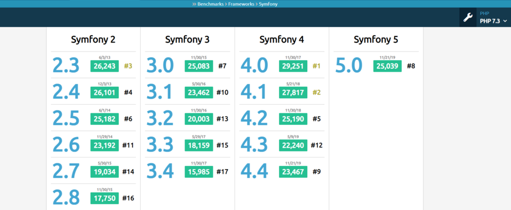Select the Symfony 5 column heading
The height and width of the screenshot is (210, 511).
[376, 39]
